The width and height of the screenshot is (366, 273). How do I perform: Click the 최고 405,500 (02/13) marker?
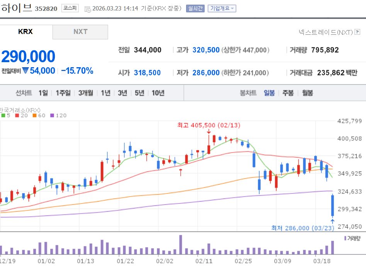(209, 125)
